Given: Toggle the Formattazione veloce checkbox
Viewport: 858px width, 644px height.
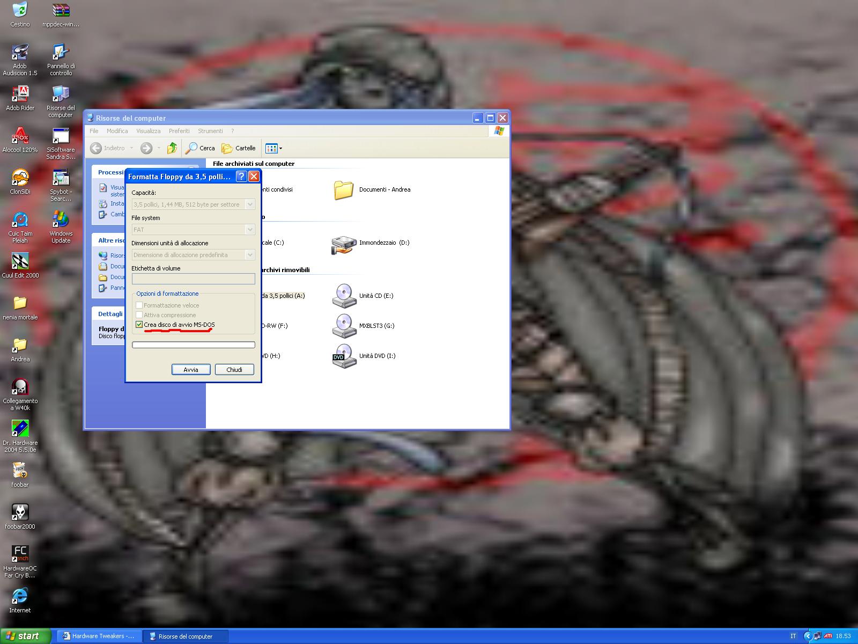Looking at the screenshot, I should 139,305.
